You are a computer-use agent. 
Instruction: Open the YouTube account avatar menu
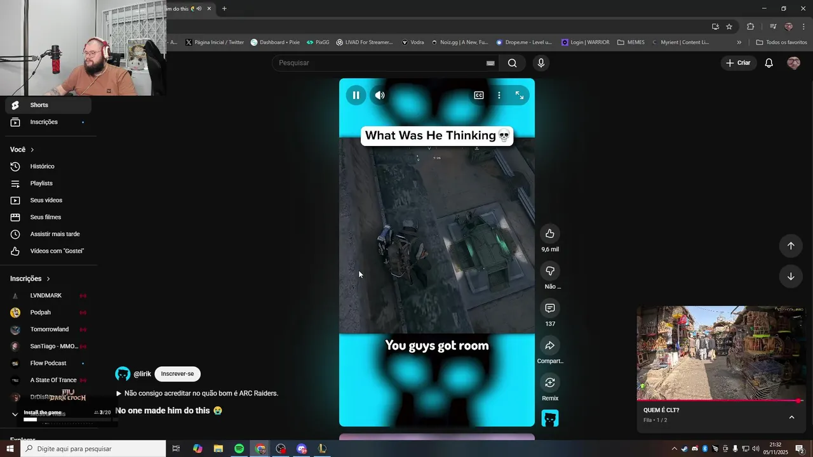(793, 63)
